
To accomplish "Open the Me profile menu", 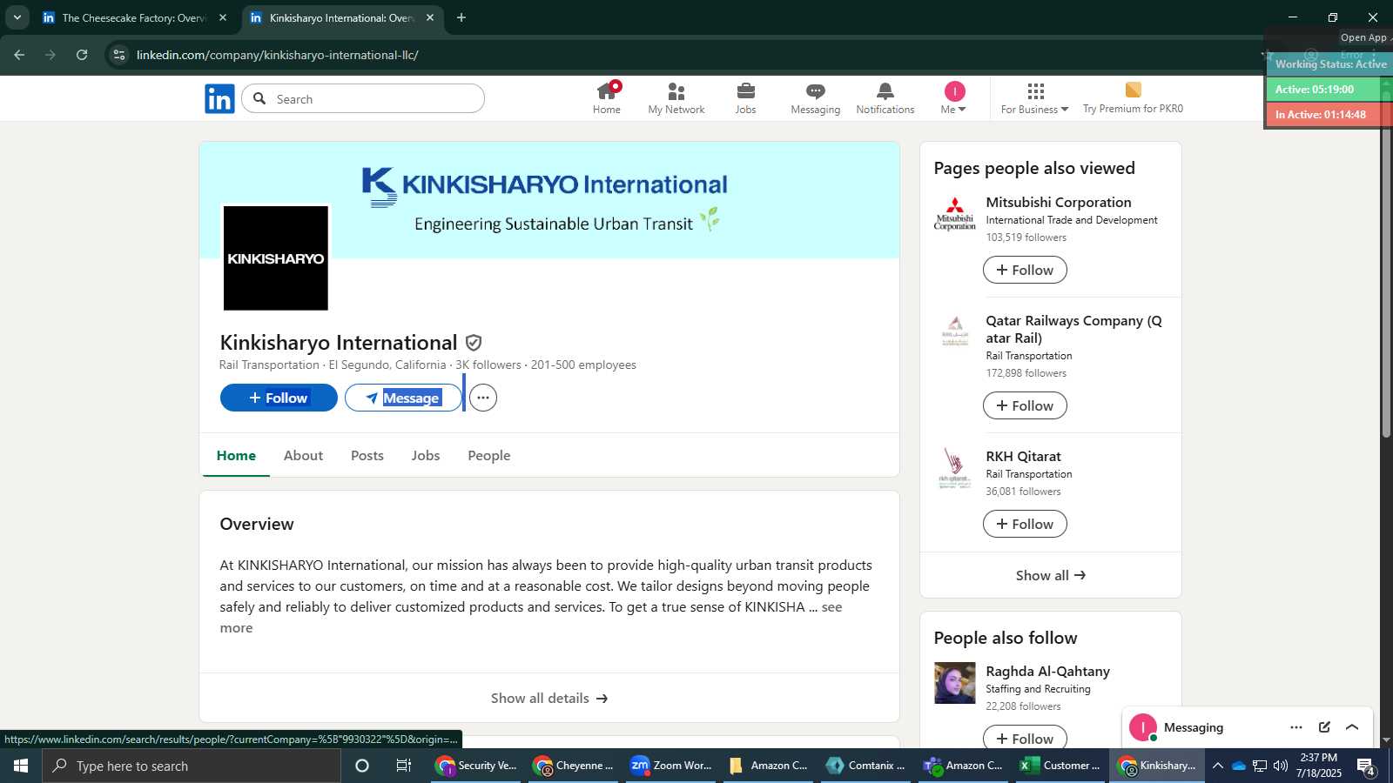I will click(954, 98).
